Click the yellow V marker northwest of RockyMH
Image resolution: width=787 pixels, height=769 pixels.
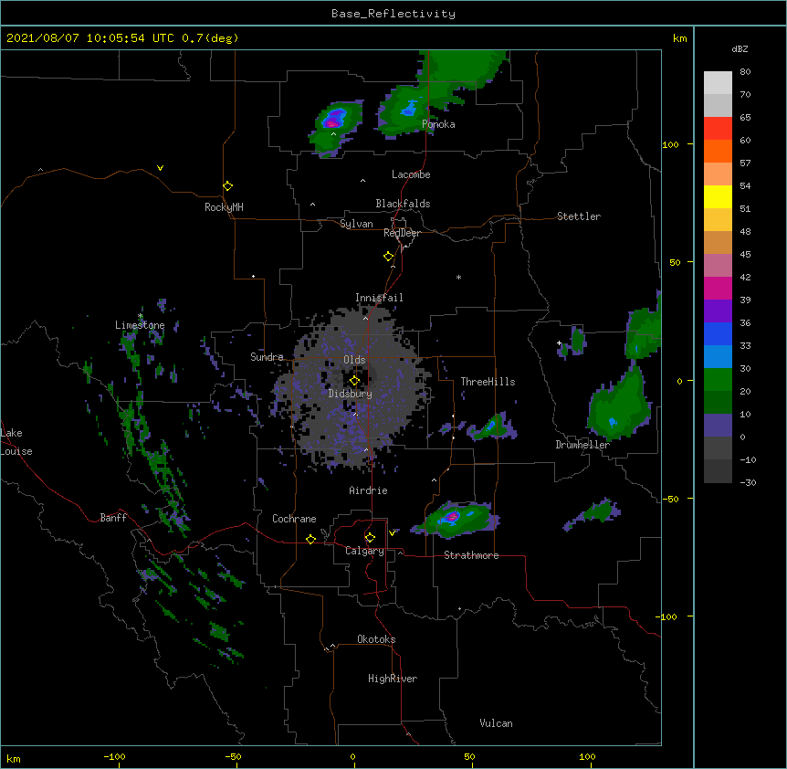[160, 168]
